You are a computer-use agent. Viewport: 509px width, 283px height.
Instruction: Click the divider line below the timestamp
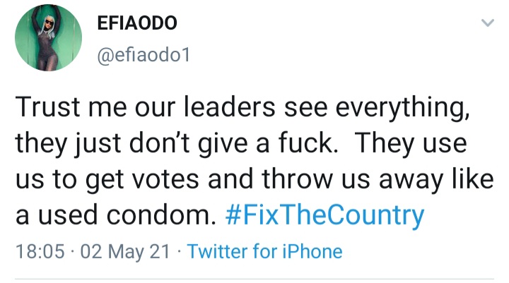255,279
